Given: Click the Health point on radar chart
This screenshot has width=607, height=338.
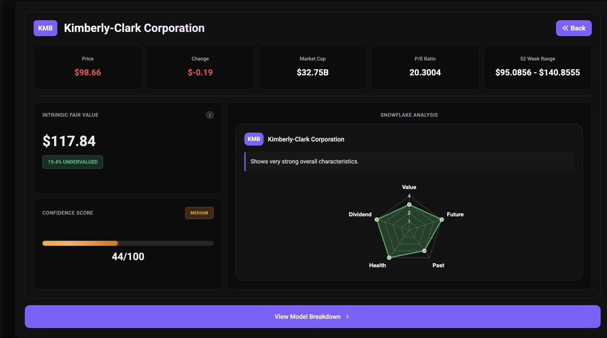Looking at the screenshot, I should coord(389,258).
